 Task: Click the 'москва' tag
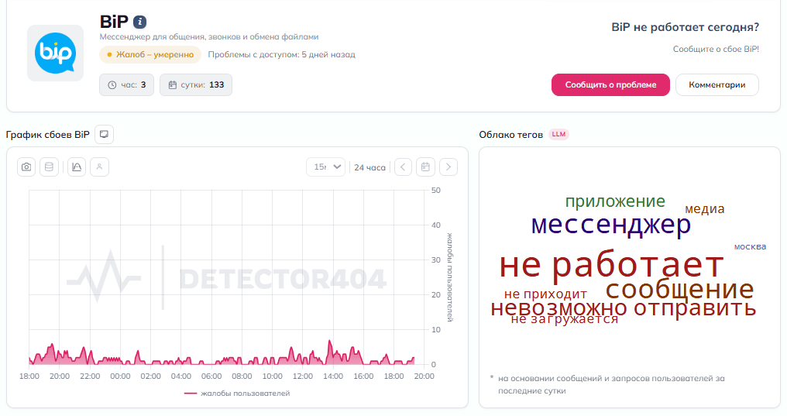(x=750, y=246)
